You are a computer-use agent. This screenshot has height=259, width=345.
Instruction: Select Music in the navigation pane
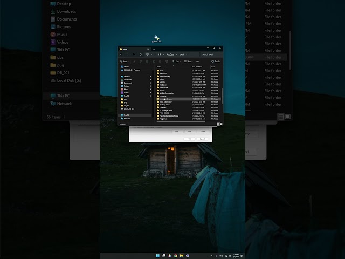point(125,90)
